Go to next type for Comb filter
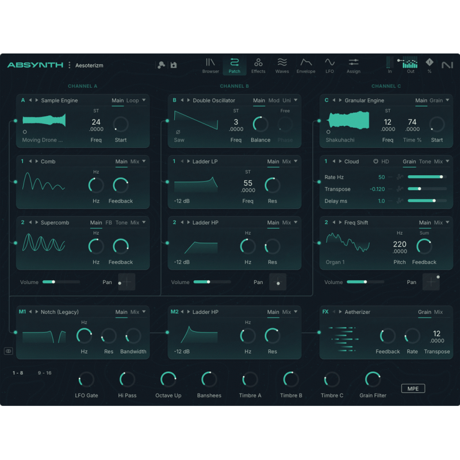The height and width of the screenshot is (460, 460). pyautogui.click(x=37, y=162)
